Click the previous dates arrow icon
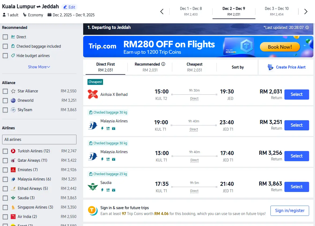This screenshot has height=226, width=315. (x=162, y=12)
